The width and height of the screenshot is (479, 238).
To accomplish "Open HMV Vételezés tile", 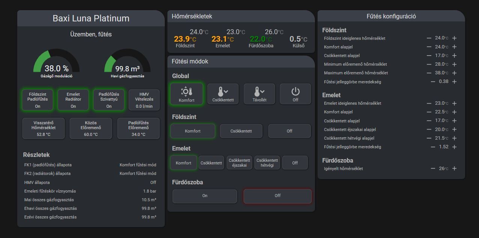I will click(144, 100).
